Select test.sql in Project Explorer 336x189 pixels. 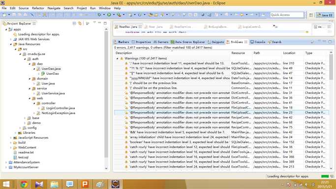(23, 157)
